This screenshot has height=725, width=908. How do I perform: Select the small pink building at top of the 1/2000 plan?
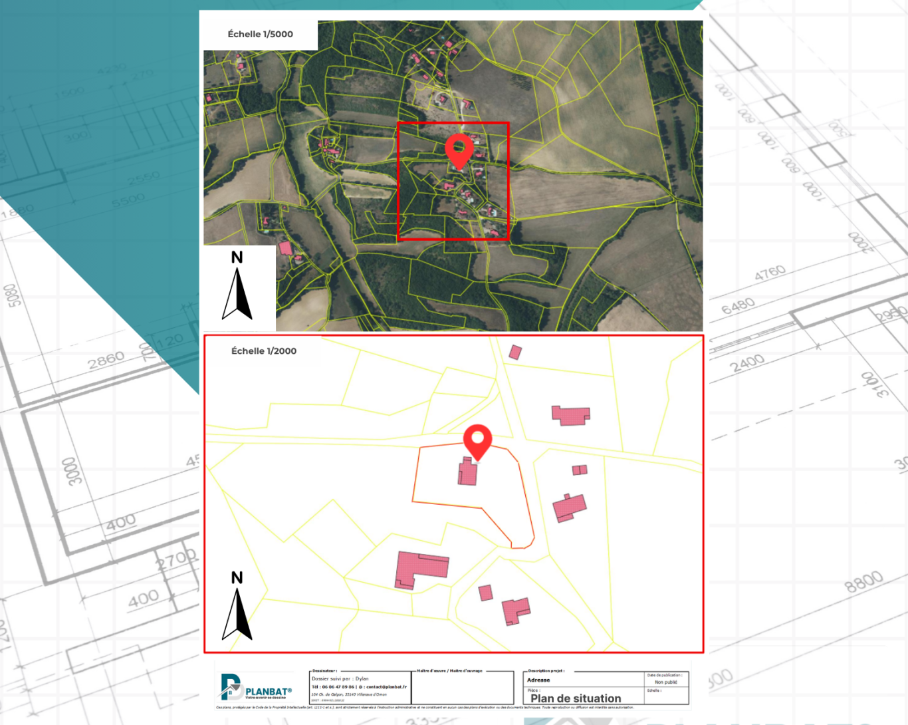click(x=515, y=352)
